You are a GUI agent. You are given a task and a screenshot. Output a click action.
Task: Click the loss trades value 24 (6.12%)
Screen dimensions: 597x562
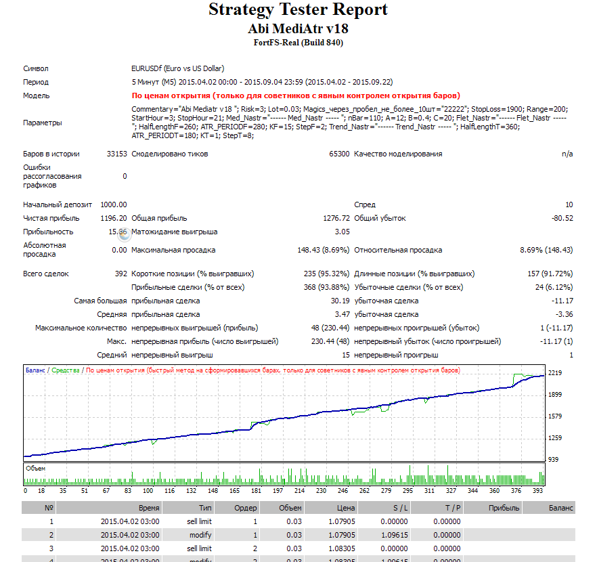click(554, 288)
